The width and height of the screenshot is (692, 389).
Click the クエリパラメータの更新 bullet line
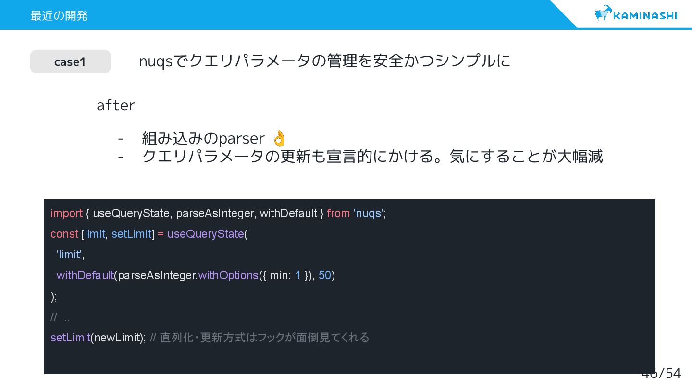tap(372, 156)
